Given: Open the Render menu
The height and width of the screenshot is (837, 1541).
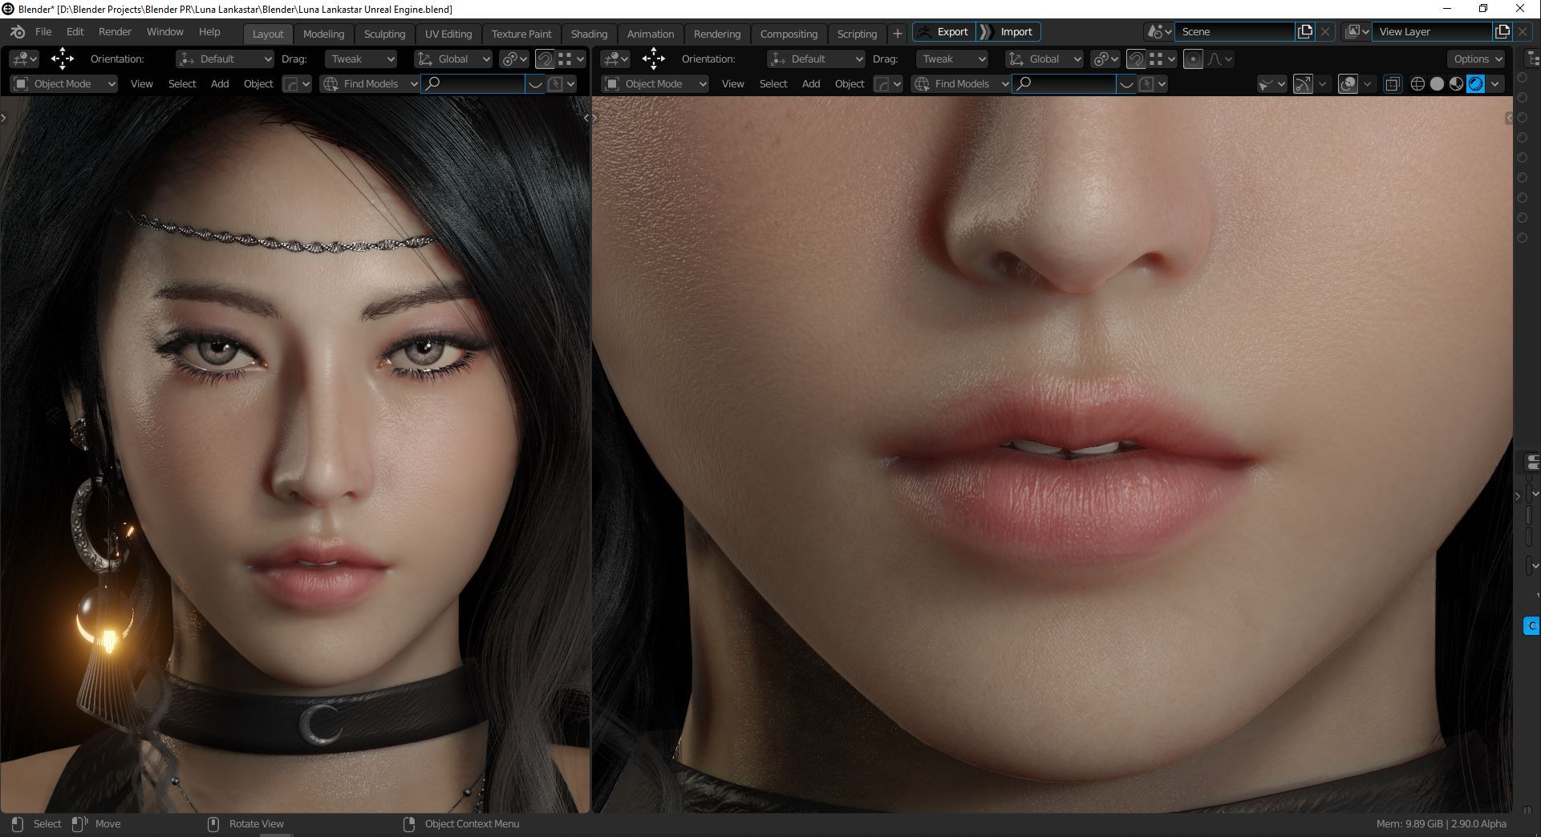Looking at the screenshot, I should click(115, 32).
